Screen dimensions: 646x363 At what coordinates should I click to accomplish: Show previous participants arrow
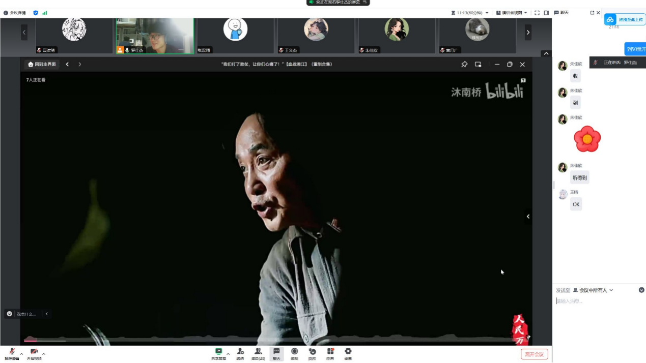pyautogui.click(x=24, y=32)
